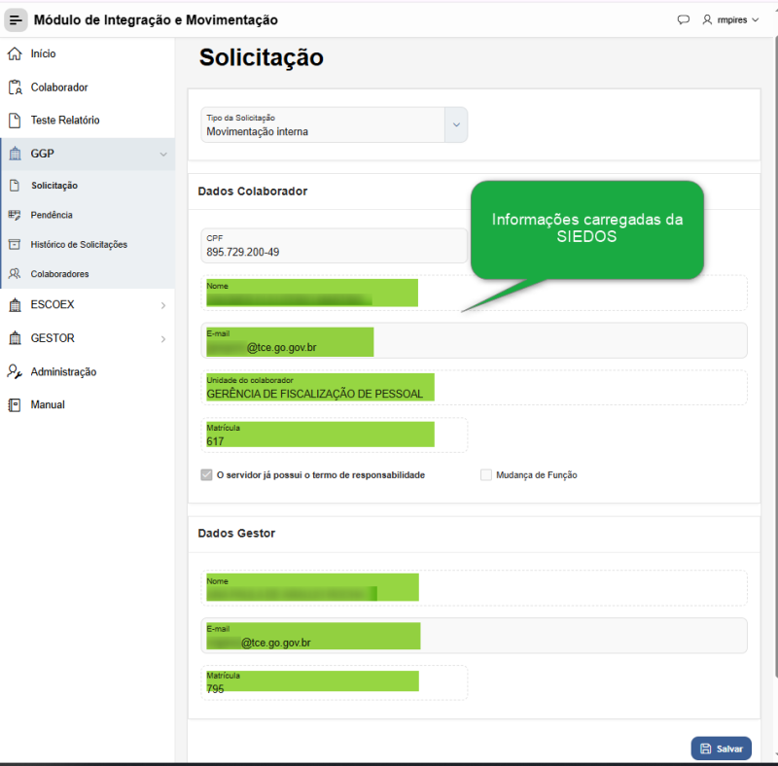Toggle the sidebar hamburger menu icon
Image resolution: width=778 pixels, height=766 pixels.
pos(16,19)
